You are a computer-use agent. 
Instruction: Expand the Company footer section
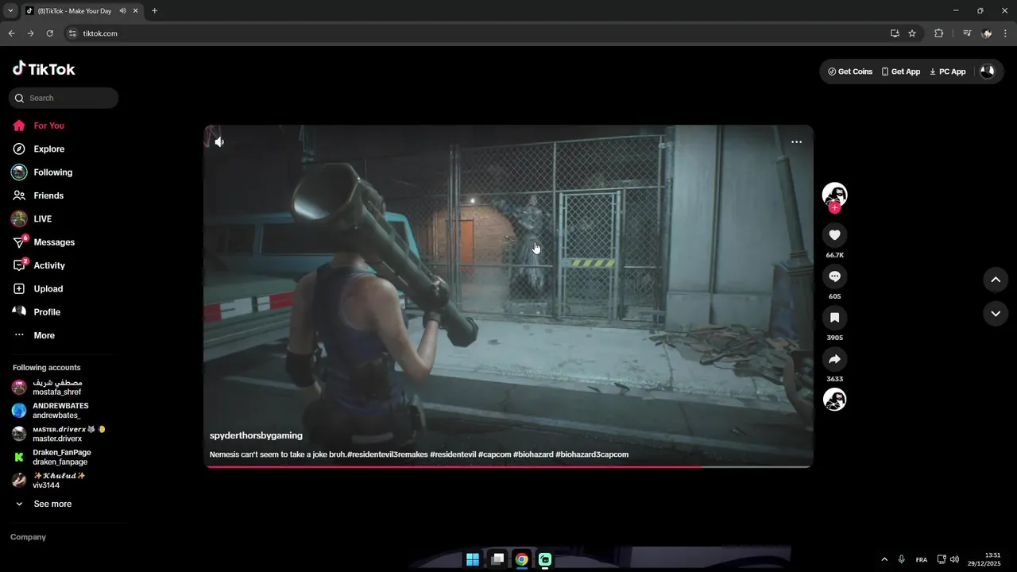pyautogui.click(x=28, y=537)
